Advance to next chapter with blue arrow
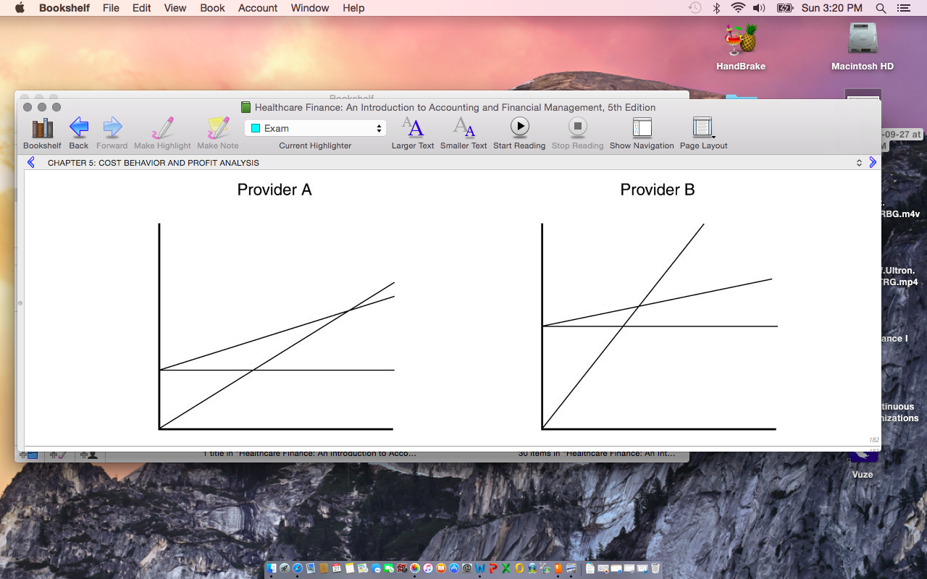Viewport: 927px width, 579px height. 873,162
